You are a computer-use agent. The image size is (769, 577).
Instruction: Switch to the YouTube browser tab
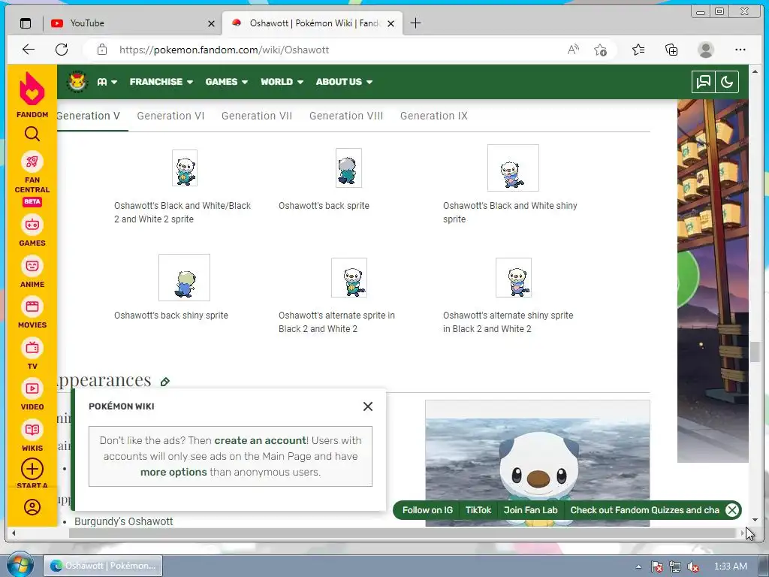[131, 23]
